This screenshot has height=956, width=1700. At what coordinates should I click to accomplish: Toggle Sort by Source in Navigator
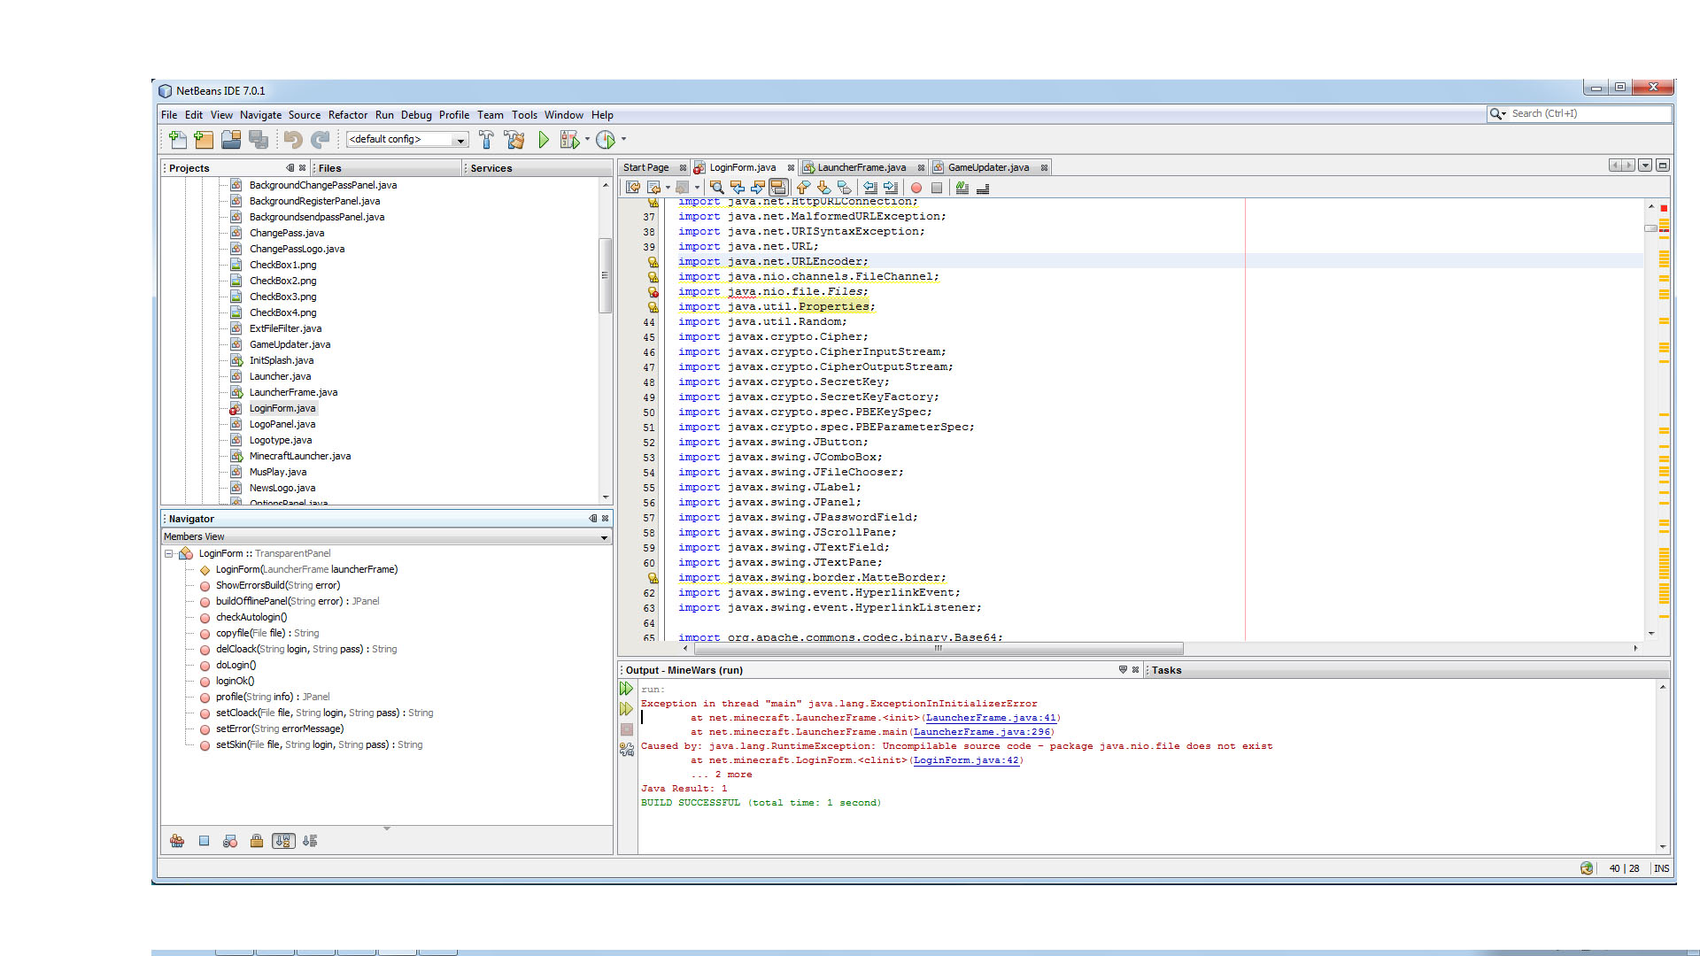(x=310, y=841)
